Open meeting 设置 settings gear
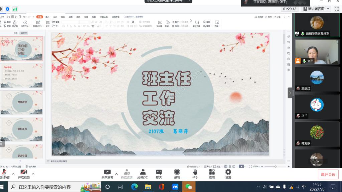Screen dimensions: 342x192 [x=228, y=172]
